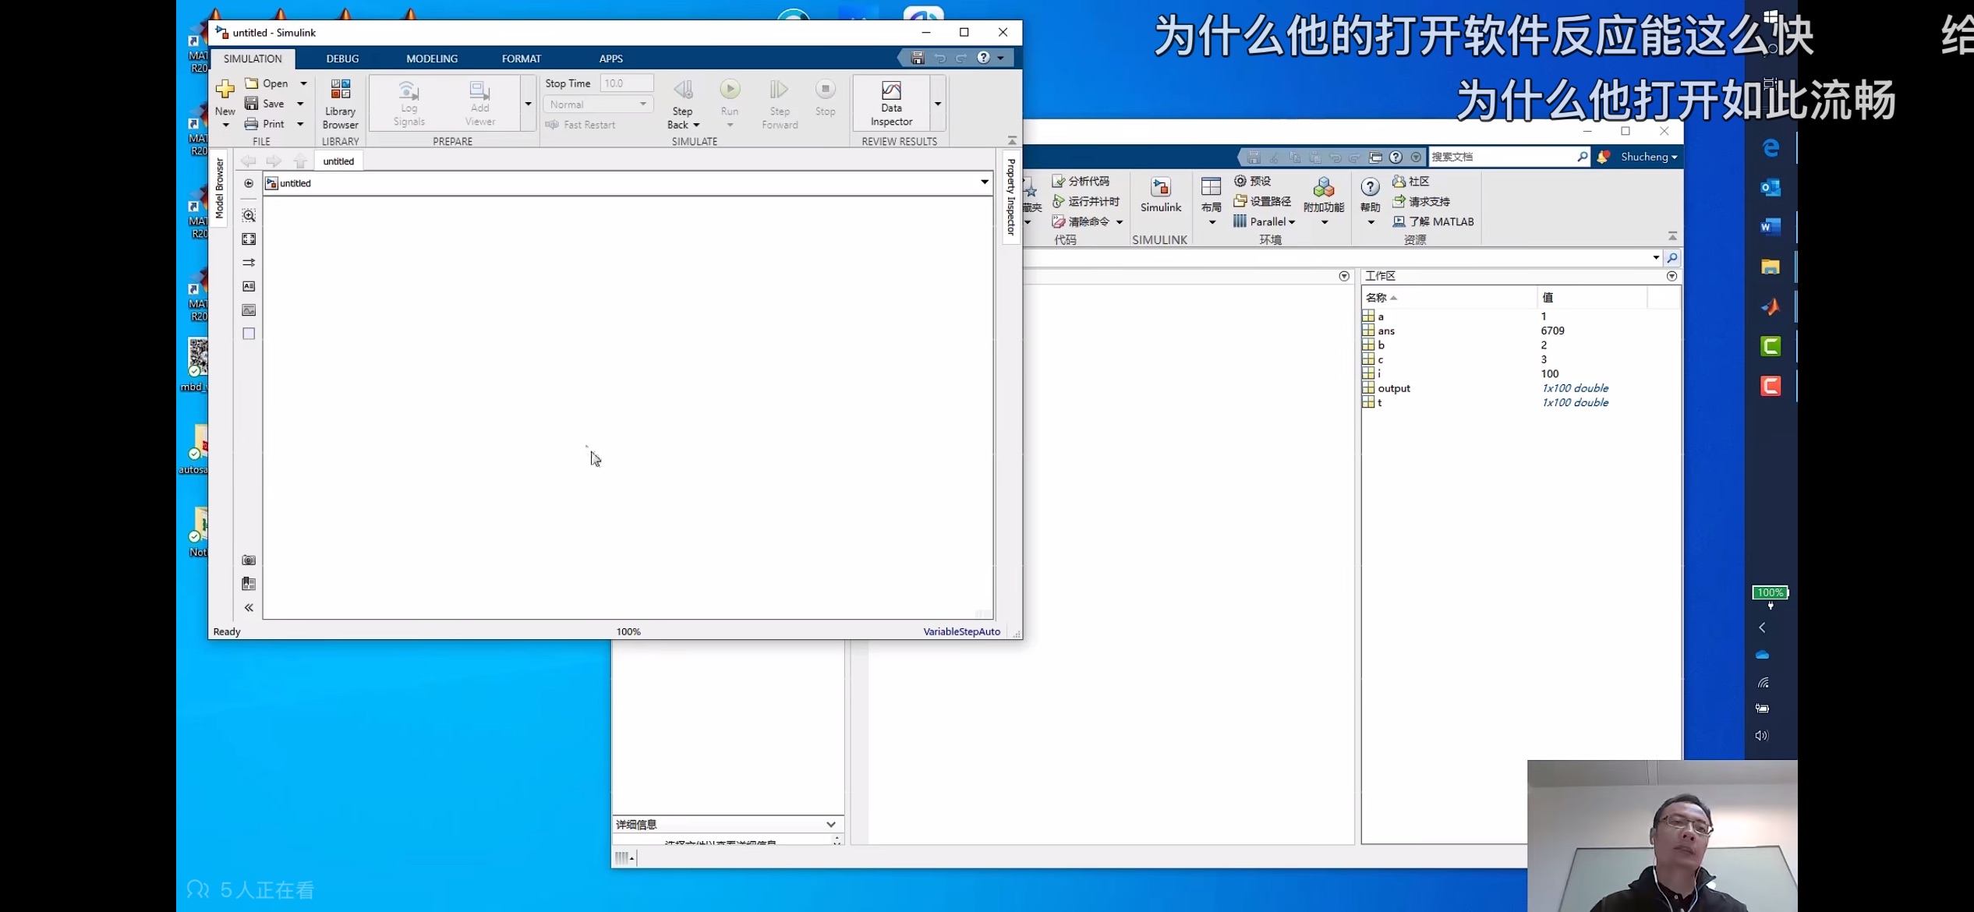
Task: Click the Simulink button in MATLAB toolstrip
Action: 1160,194
